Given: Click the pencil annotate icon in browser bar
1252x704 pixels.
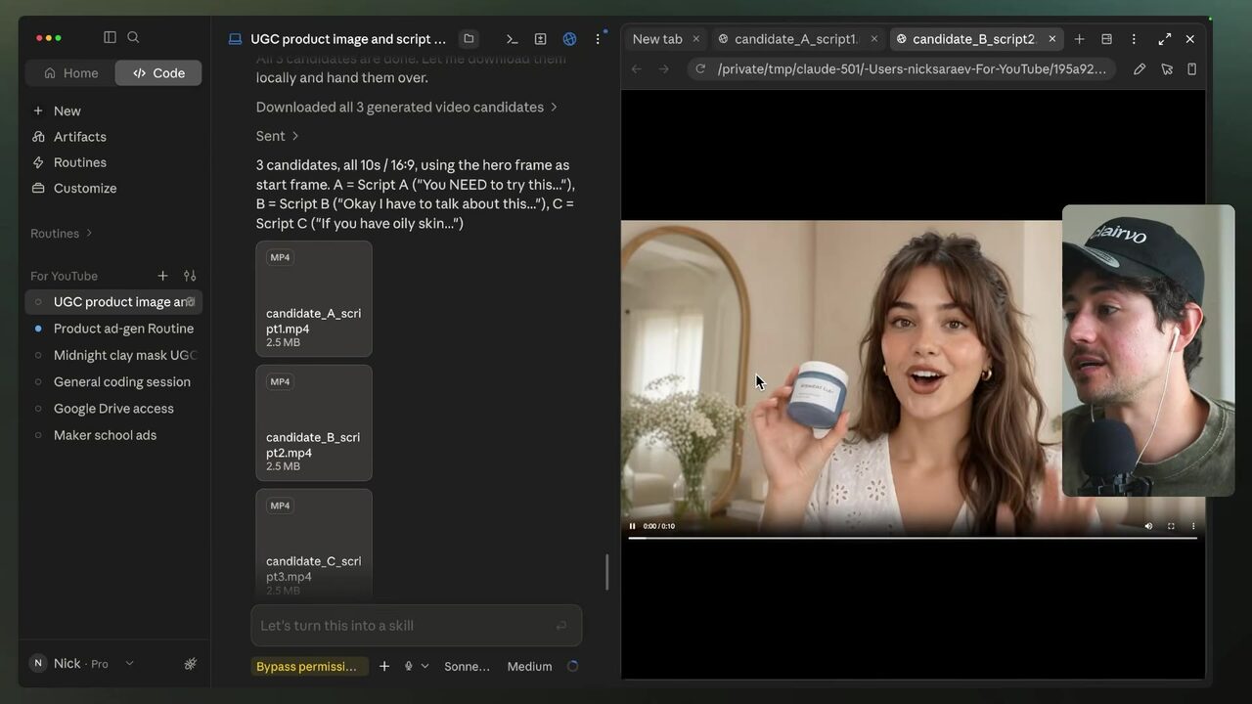Looking at the screenshot, I should [x=1140, y=68].
